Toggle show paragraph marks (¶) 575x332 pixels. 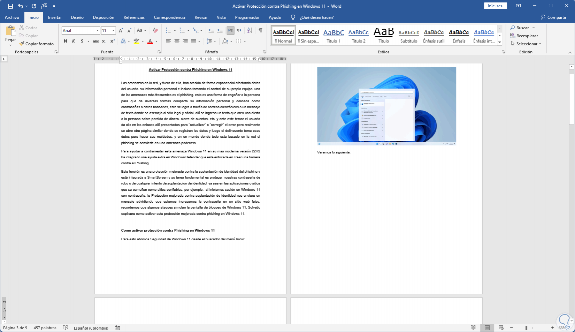[260, 31]
